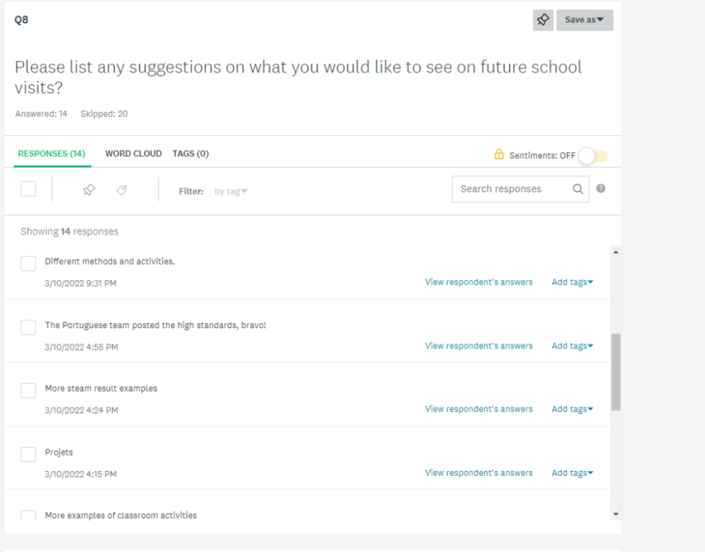
Task: Check the select-all responses checkbox
Action: tap(28, 189)
